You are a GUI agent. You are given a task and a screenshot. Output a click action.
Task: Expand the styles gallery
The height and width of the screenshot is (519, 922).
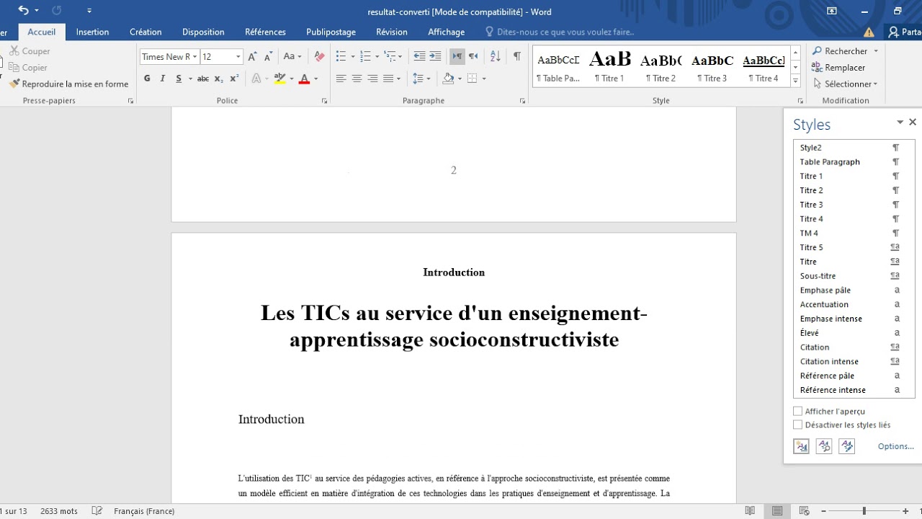point(796,81)
